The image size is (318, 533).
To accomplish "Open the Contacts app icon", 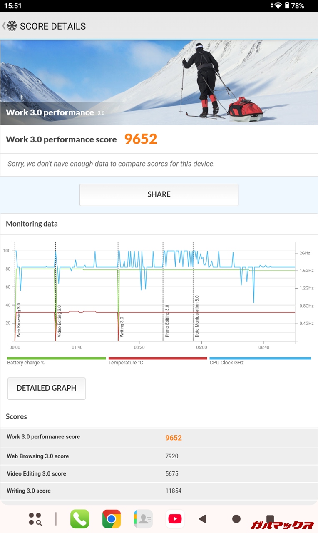I will 143,519.
